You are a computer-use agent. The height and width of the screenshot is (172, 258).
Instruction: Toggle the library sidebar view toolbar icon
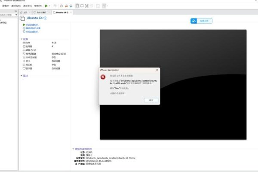point(77,6)
